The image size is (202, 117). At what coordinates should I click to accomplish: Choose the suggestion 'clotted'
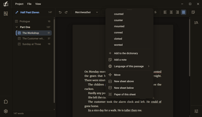(118, 39)
